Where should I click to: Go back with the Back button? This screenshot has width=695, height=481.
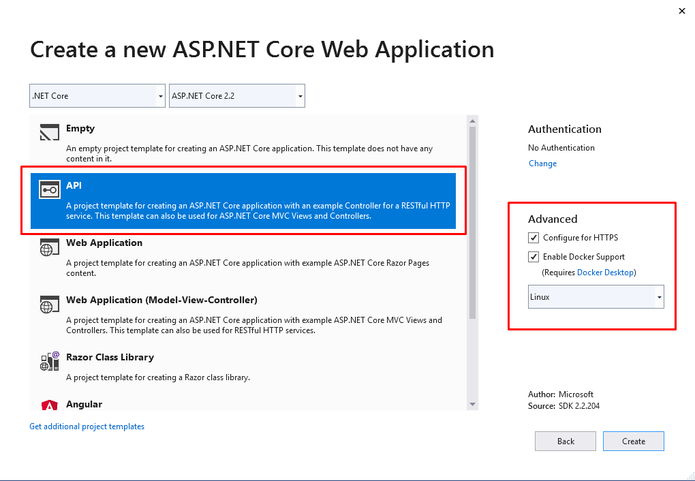(566, 441)
